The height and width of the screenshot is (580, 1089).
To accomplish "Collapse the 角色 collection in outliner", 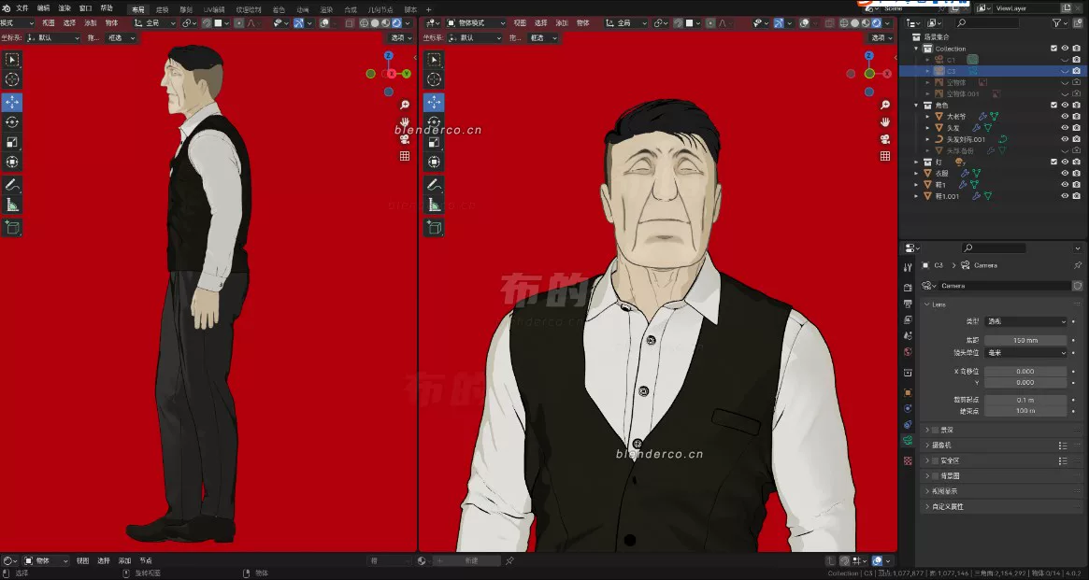I will tap(917, 106).
